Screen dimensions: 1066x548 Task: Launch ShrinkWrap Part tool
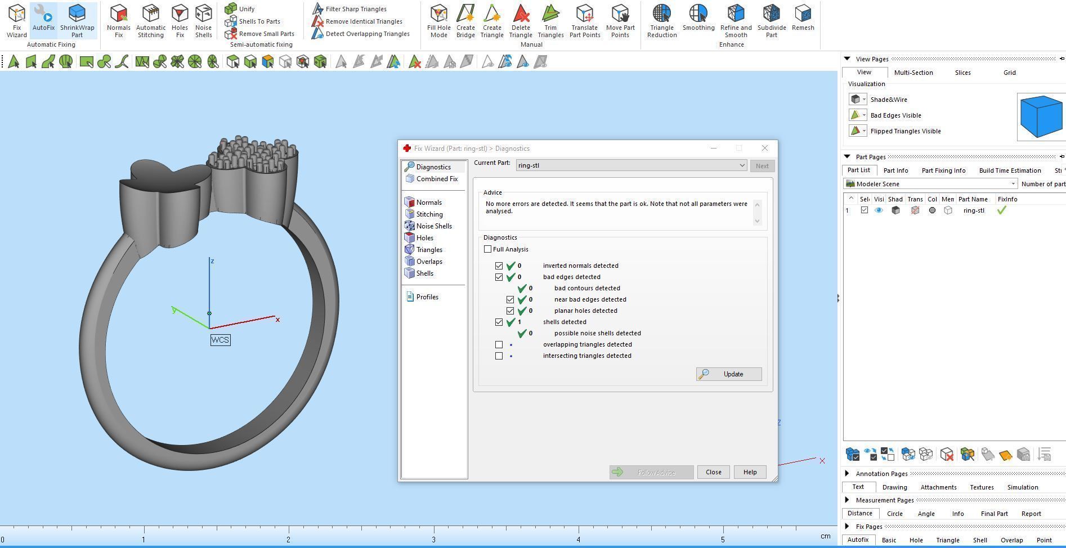(77, 21)
